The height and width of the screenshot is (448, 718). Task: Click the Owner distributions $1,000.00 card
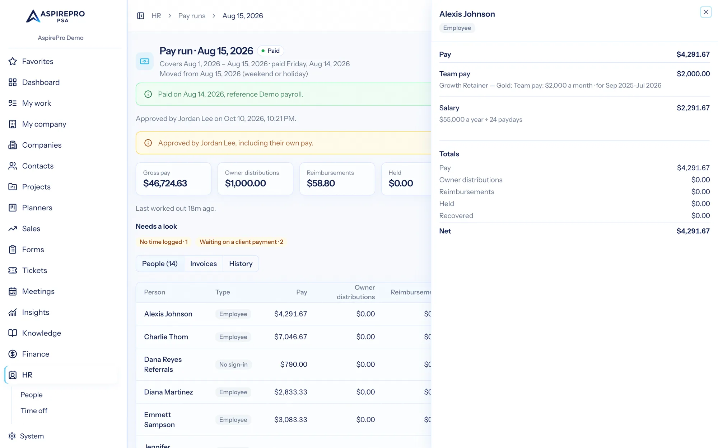(255, 179)
